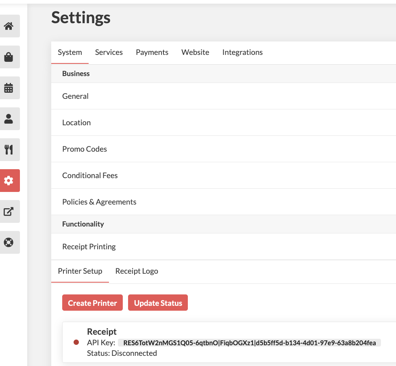Switch to the Payments tab
The width and height of the screenshot is (396, 366).
coord(152,52)
